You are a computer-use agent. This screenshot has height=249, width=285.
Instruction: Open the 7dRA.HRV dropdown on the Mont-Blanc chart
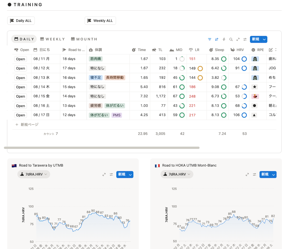177,174
